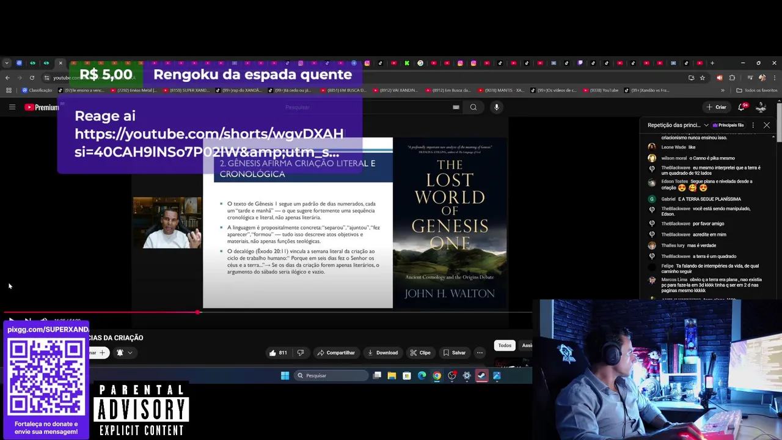Click the Lost World of Genesis One book cover
The width and height of the screenshot is (782, 440).
450,223
